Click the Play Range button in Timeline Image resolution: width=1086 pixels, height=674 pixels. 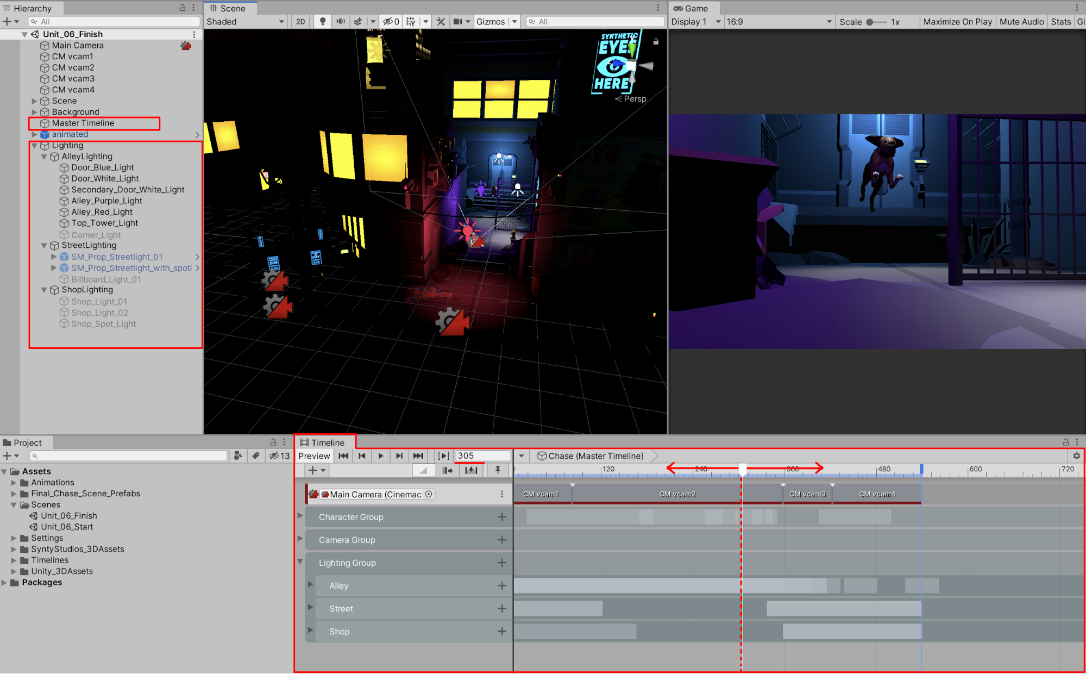(x=443, y=456)
